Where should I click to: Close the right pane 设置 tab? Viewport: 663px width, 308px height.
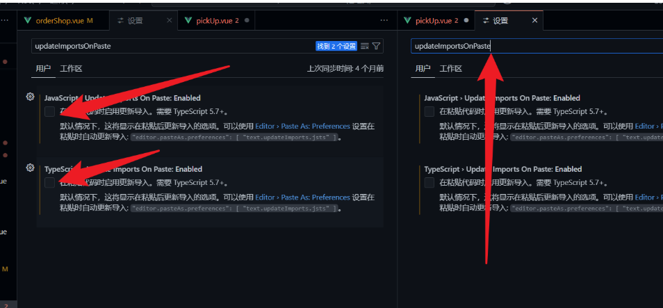534,20
